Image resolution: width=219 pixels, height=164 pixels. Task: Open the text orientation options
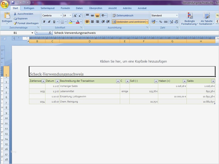[x=104, y=15]
